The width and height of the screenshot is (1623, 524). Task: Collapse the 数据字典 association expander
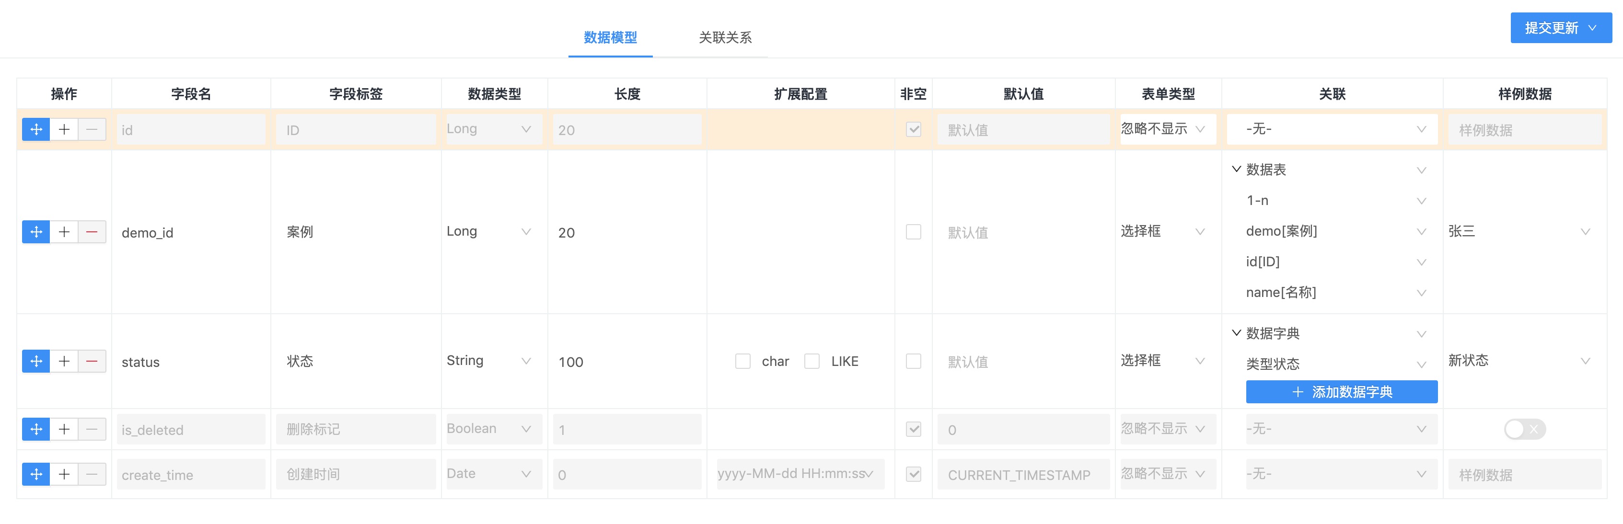(x=1236, y=333)
